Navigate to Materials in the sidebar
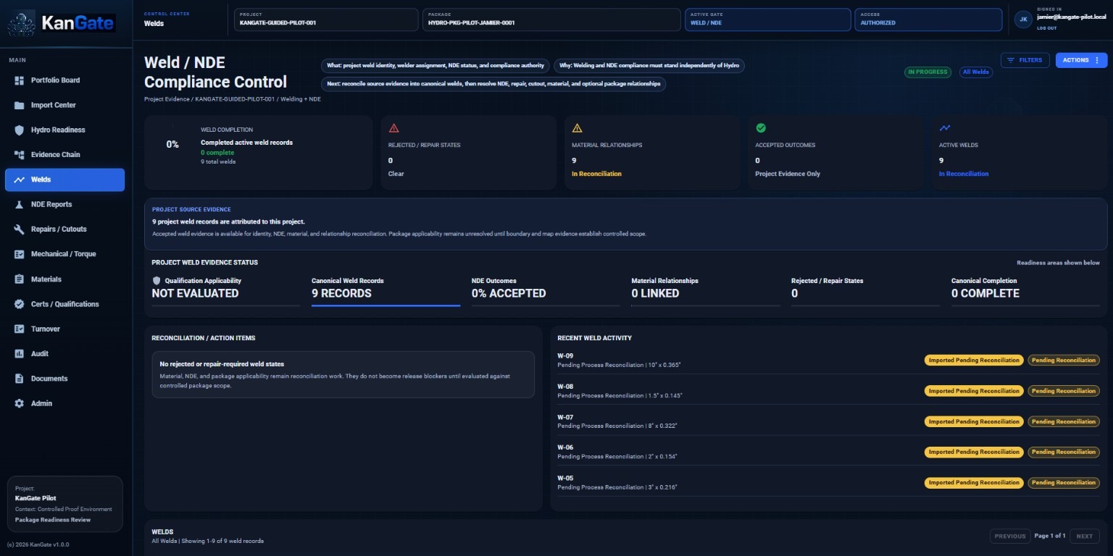The height and width of the screenshot is (556, 1113). [65, 279]
